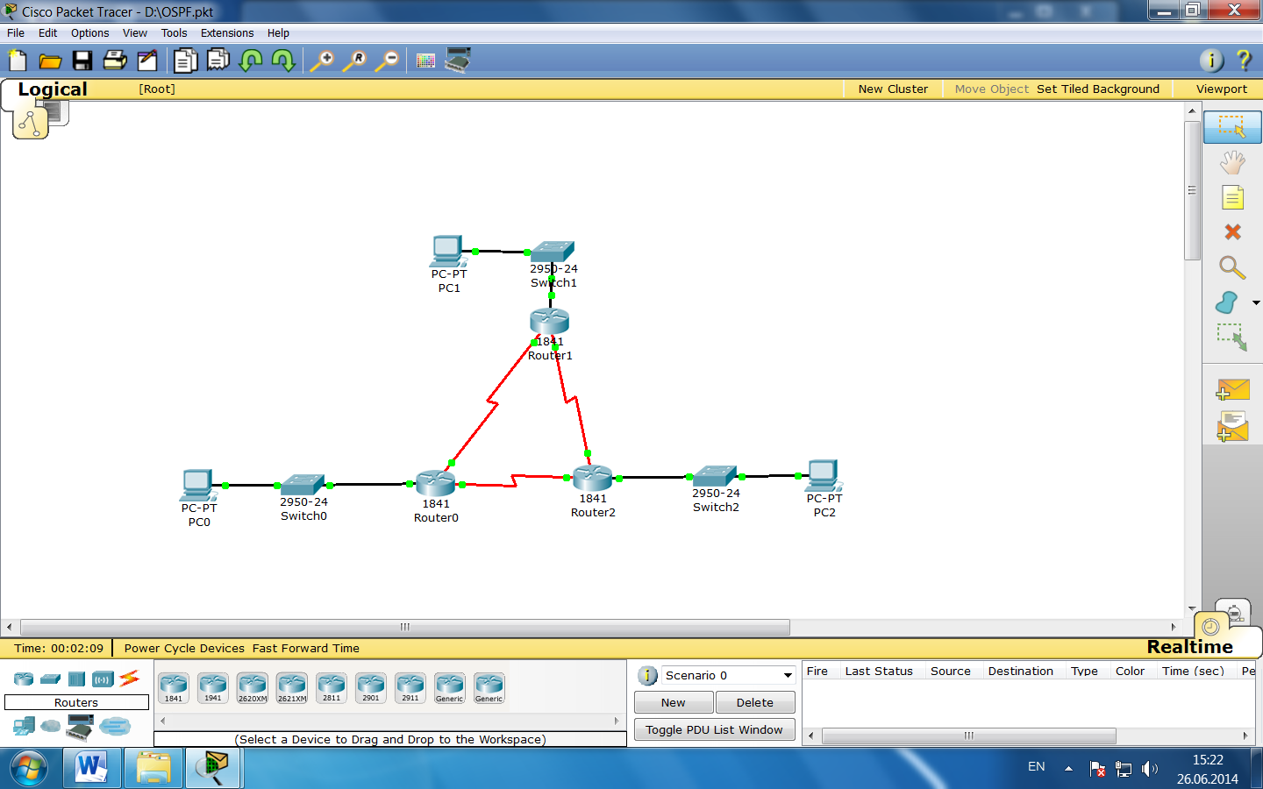The height and width of the screenshot is (789, 1263).
Task: Pick the 2621XM router model
Action: click(x=292, y=687)
